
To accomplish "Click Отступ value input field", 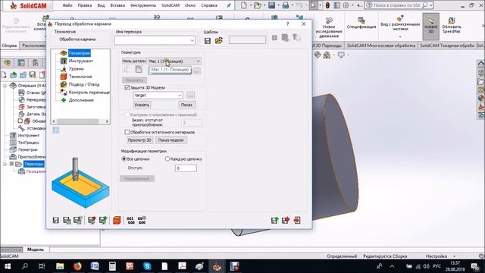I will [186, 168].
